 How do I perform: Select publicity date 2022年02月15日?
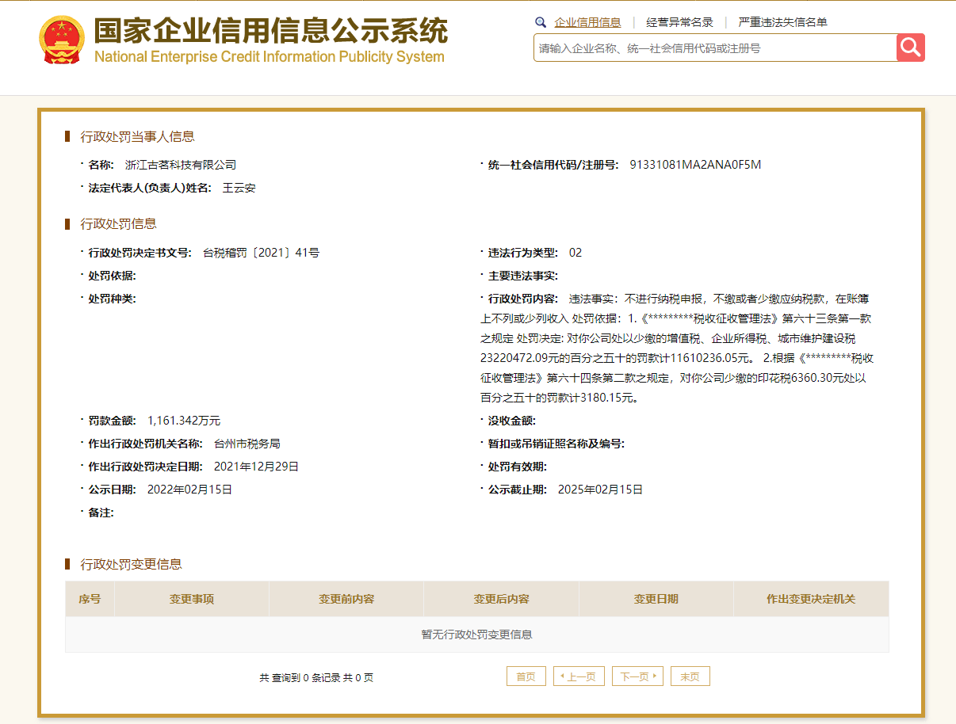189,490
